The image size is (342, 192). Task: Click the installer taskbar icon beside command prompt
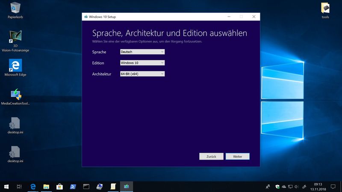click(x=100, y=186)
